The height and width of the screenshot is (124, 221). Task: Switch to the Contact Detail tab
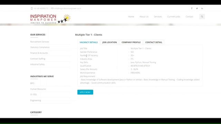click(x=154, y=42)
